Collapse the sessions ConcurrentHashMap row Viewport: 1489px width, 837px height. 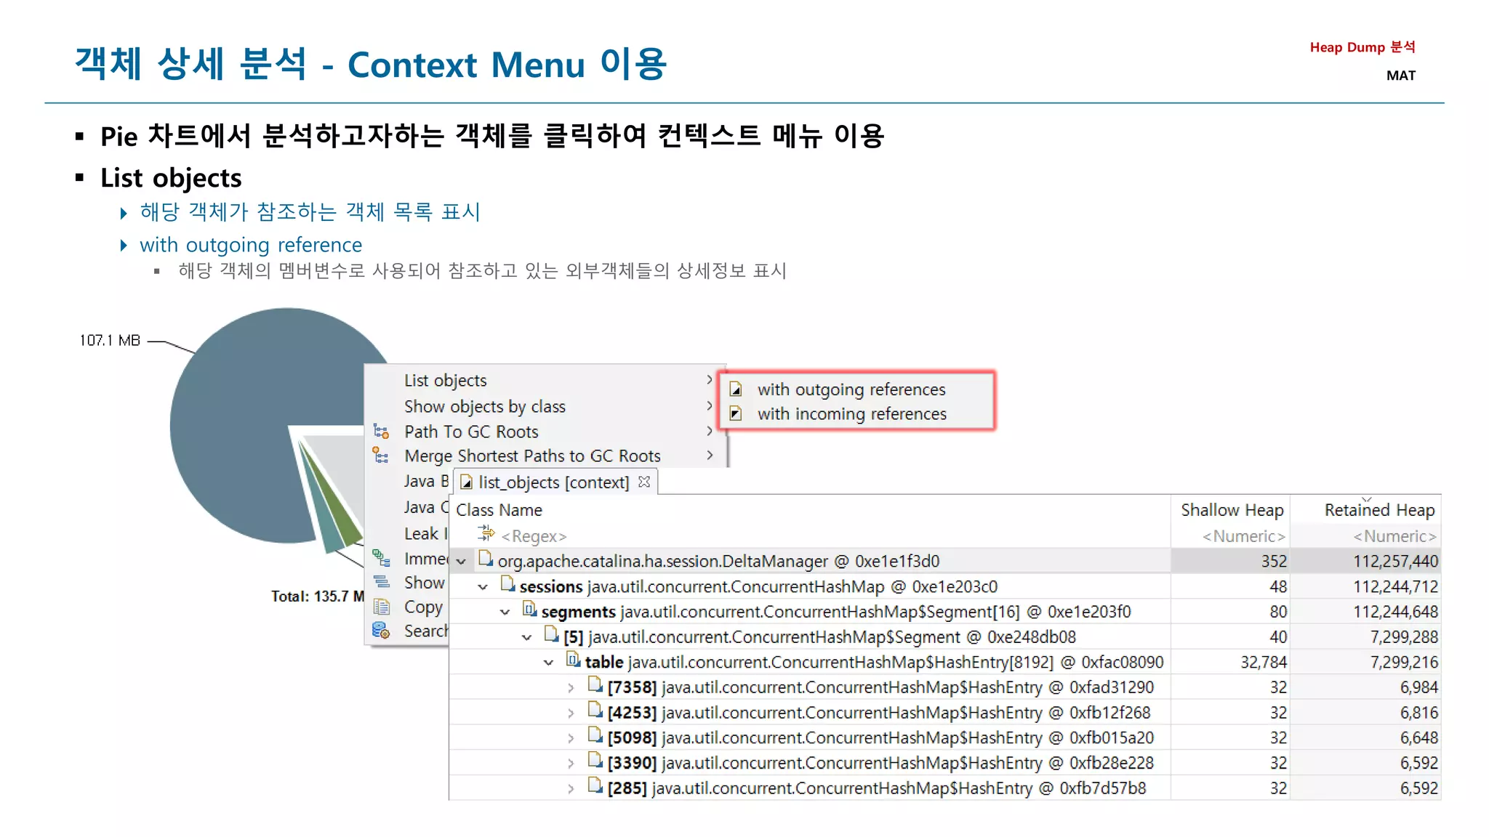(483, 587)
